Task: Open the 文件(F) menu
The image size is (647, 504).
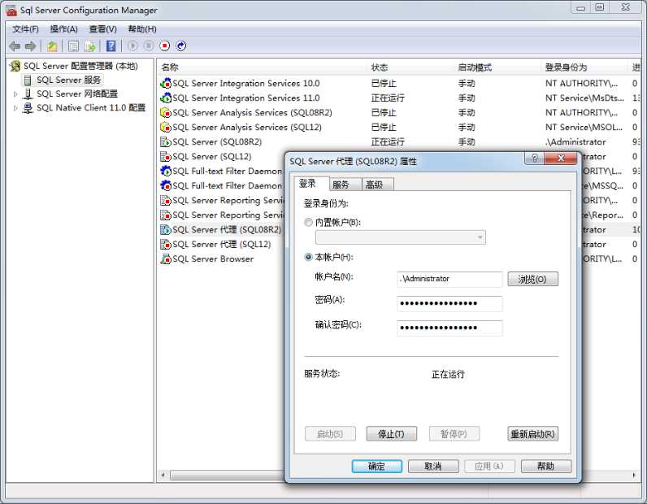Action: pos(25,29)
